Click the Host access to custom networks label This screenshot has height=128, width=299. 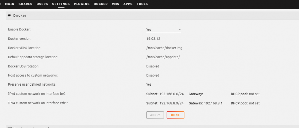(x=33, y=75)
